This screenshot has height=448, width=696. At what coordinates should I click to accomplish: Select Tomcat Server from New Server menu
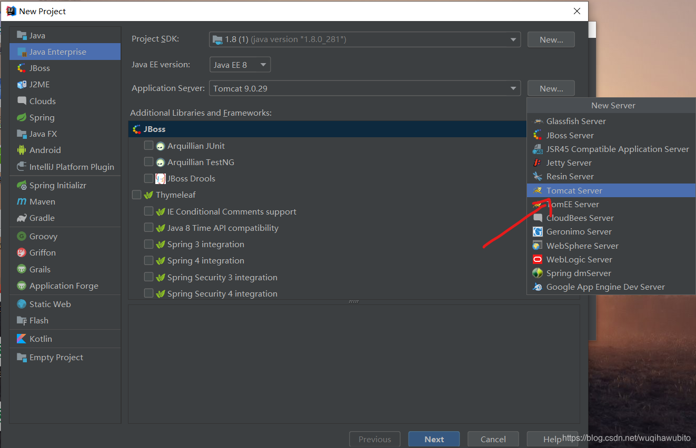611,190
